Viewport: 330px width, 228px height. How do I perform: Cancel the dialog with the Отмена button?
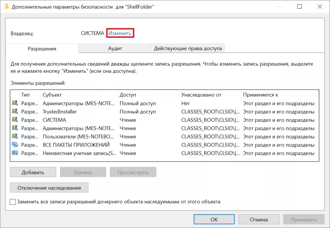tap(259, 219)
